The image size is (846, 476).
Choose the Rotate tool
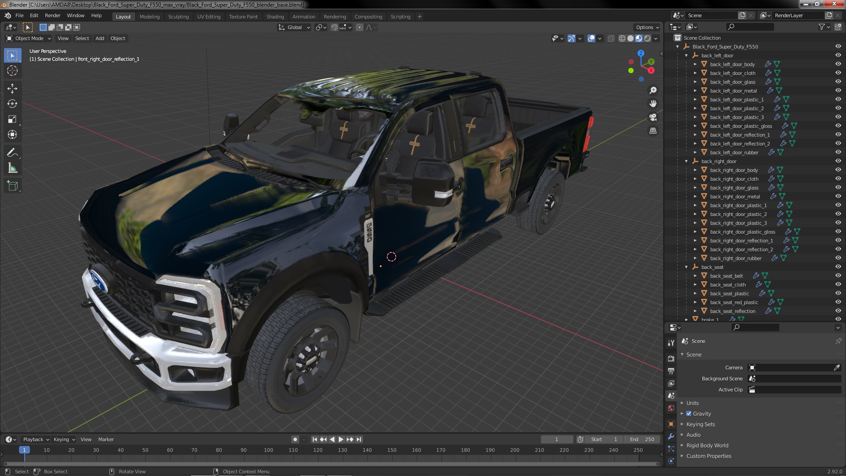point(12,104)
